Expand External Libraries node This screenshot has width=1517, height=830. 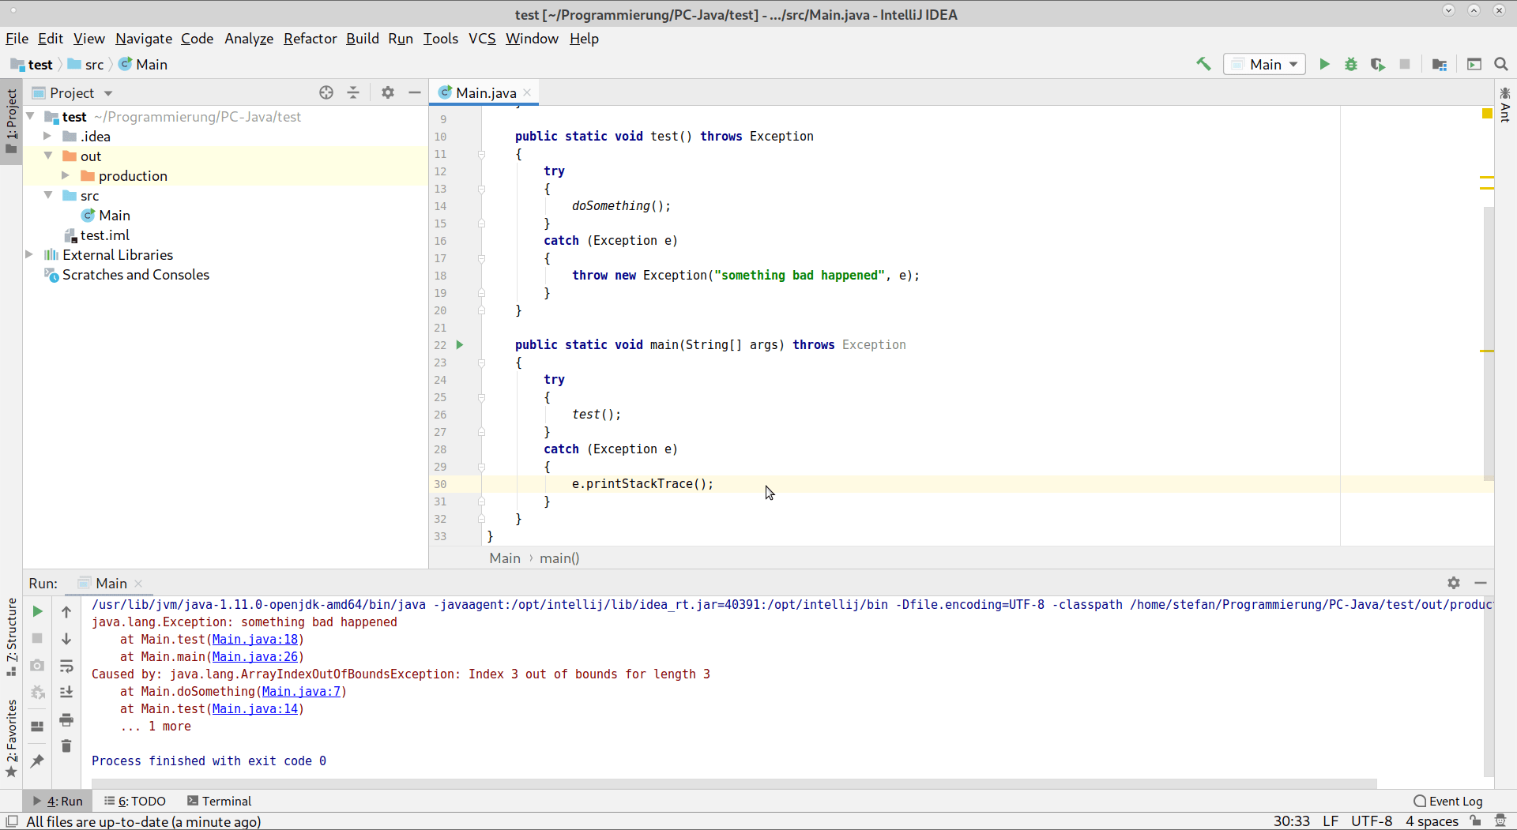(30, 254)
